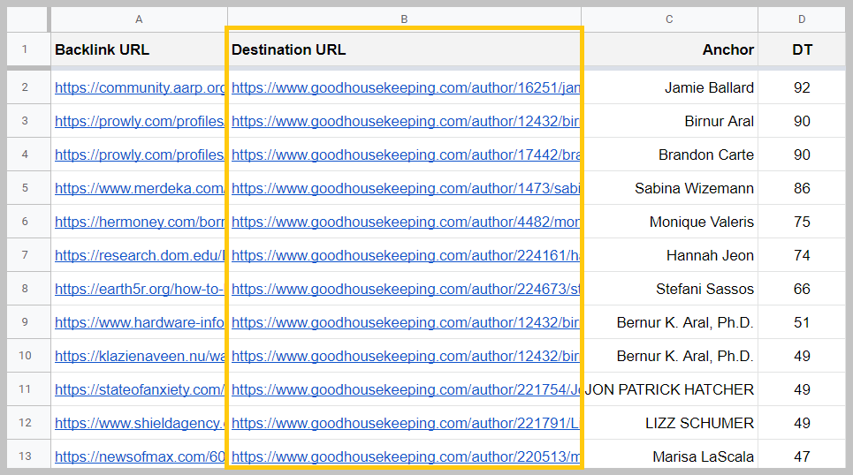Select the 'JON PATRICK HATCHER' anchor cell

[669, 389]
